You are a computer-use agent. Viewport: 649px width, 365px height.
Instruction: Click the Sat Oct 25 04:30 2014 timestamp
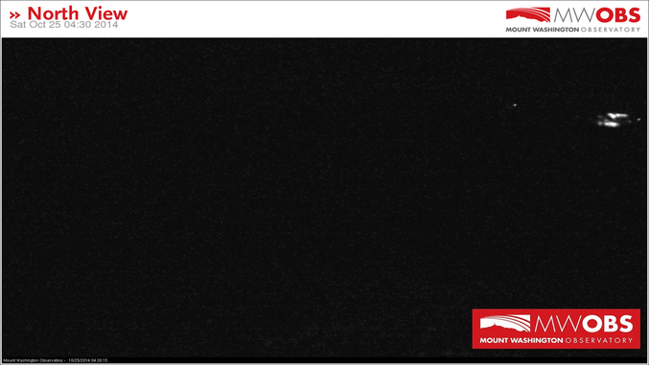point(64,24)
